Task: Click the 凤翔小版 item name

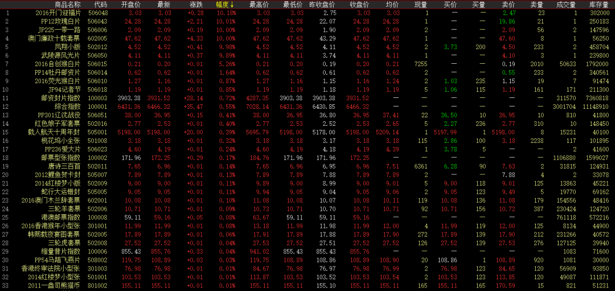Action: (x=68, y=47)
